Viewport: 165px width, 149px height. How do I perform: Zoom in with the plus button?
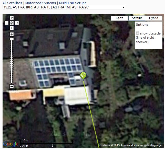coord(12,34)
